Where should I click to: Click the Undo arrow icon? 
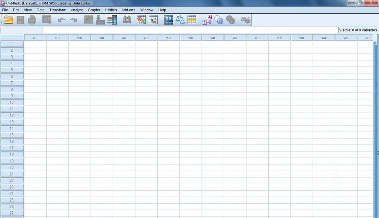(61, 20)
